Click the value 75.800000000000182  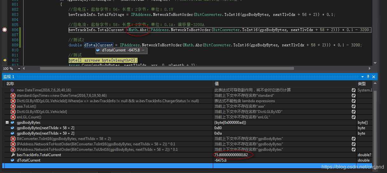tap(231, 155)
